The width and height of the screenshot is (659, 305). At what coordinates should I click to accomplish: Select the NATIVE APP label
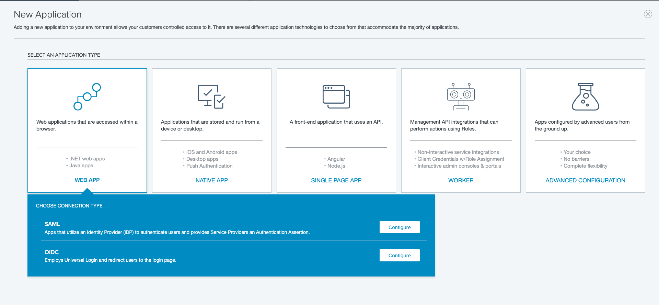click(212, 180)
